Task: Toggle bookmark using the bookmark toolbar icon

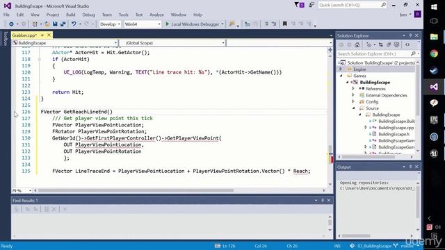Action: click(x=284, y=24)
